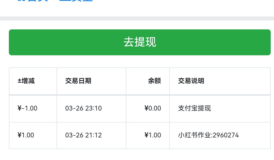Select the 交易日期 column header

[x=78, y=81]
